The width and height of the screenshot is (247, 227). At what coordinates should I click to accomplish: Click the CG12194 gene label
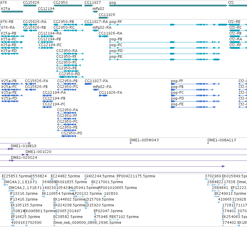[46, 8]
